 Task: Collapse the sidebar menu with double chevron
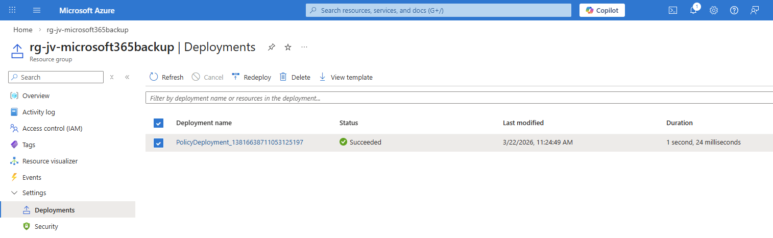[x=127, y=77]
